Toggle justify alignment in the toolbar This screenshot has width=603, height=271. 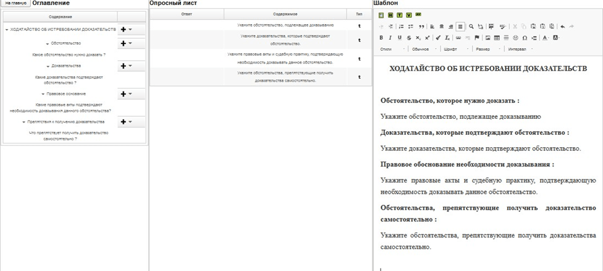click(460, 27)
